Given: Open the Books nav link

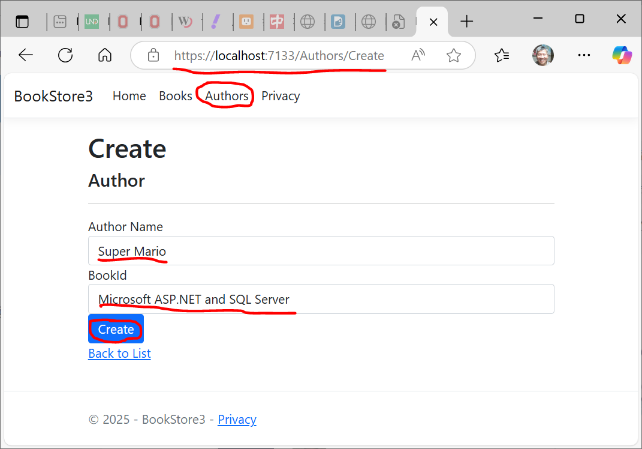Looking at the screenshot, I should click(175, 96).
